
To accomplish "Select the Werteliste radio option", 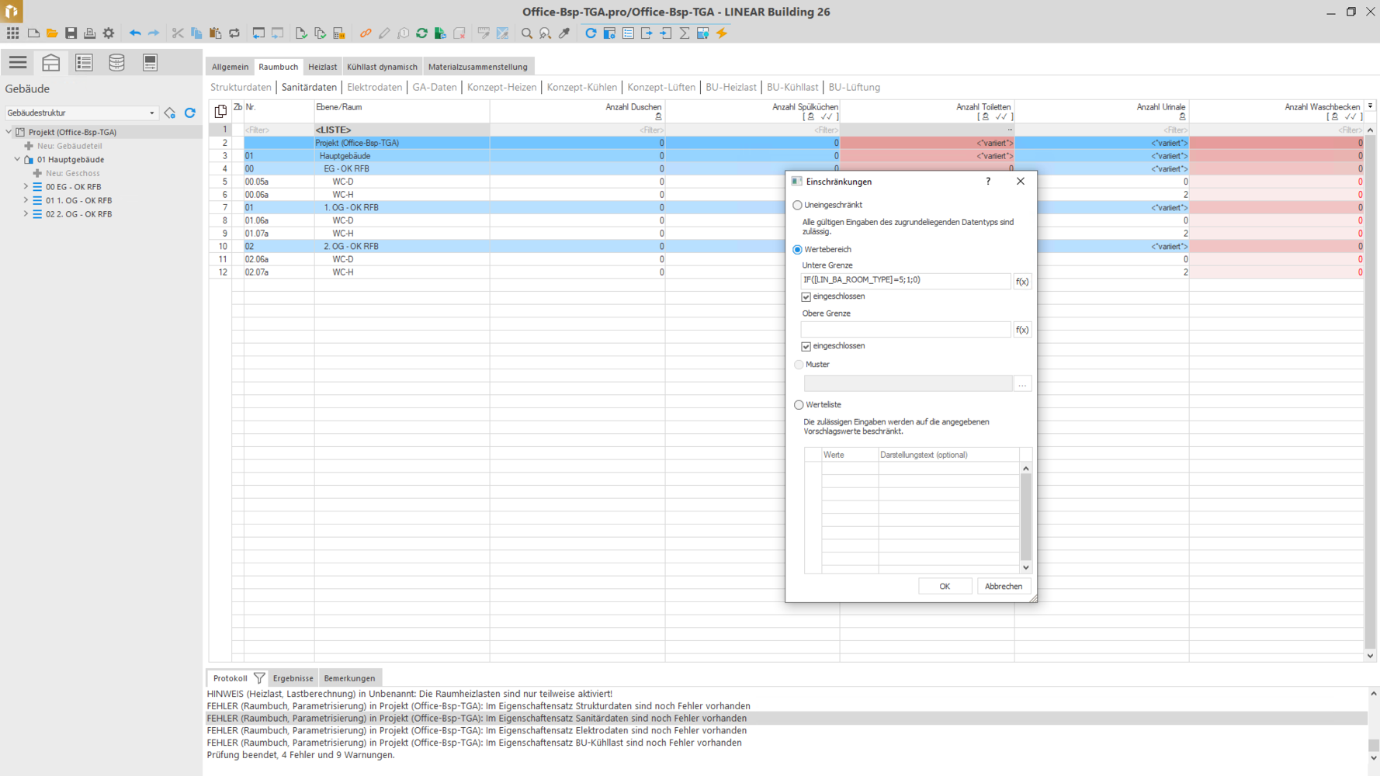I will point(799,405).
